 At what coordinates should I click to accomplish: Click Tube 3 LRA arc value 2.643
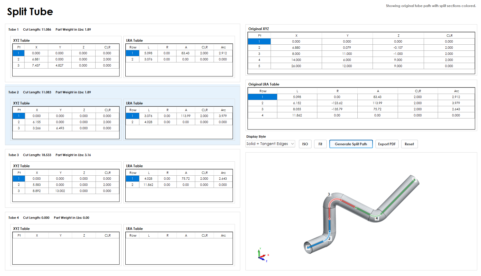click(223, 179)
